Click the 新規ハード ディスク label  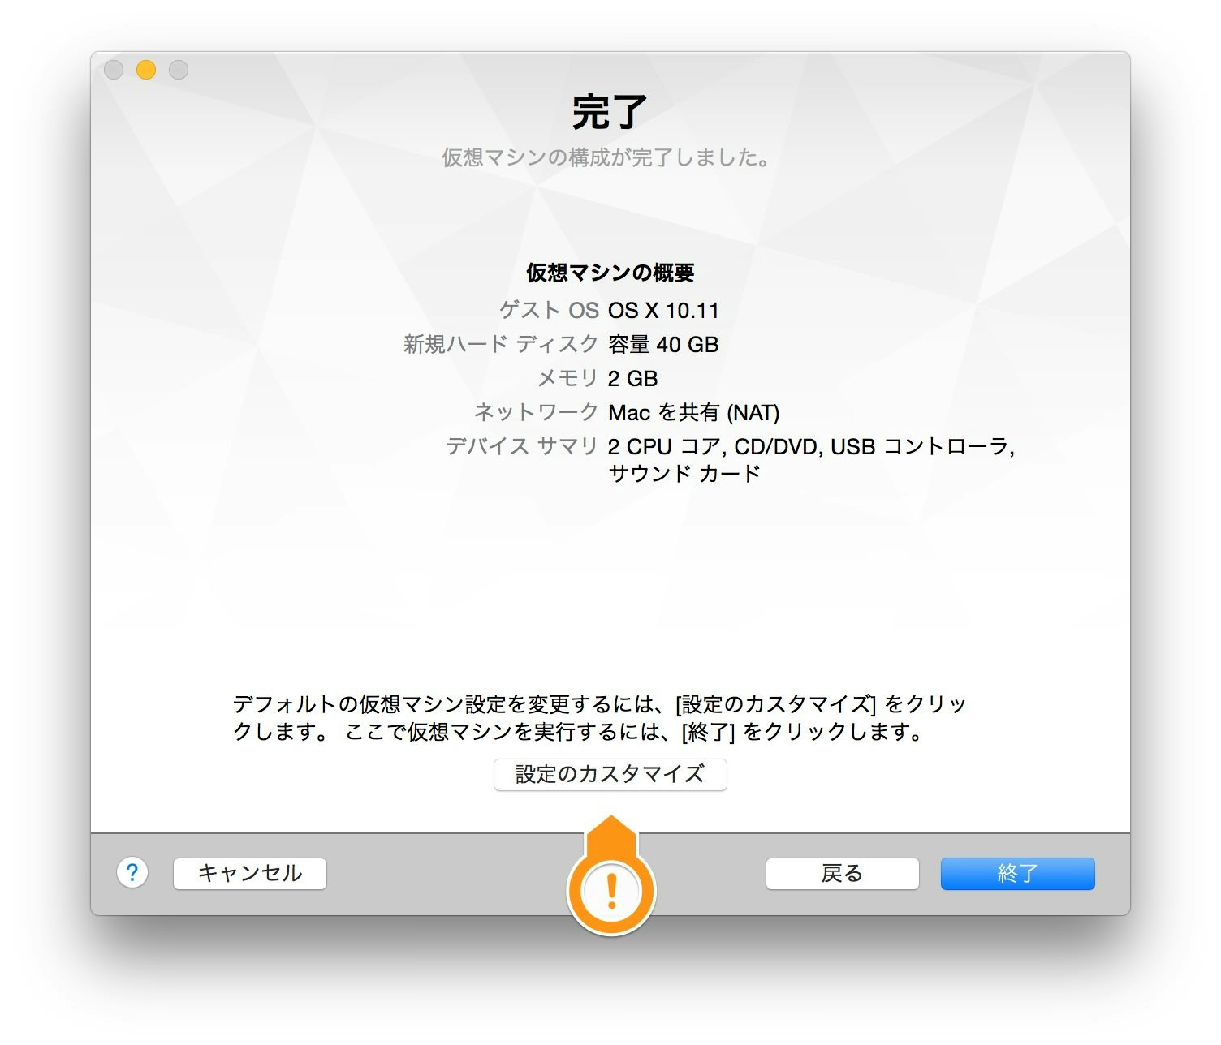(x=501, y=344)
